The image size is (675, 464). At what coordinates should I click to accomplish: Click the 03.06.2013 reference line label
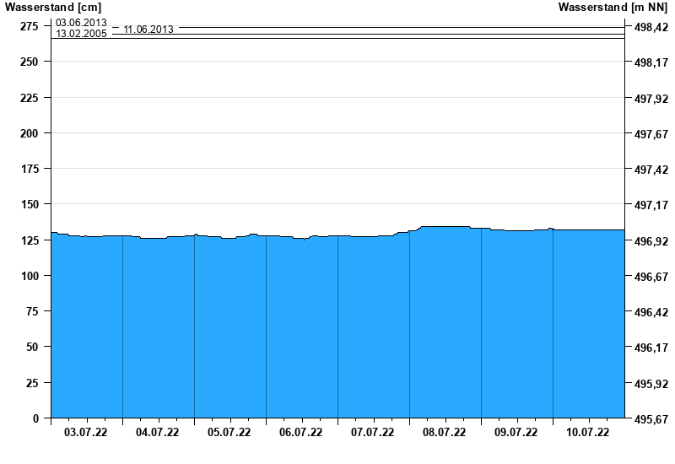81,23
